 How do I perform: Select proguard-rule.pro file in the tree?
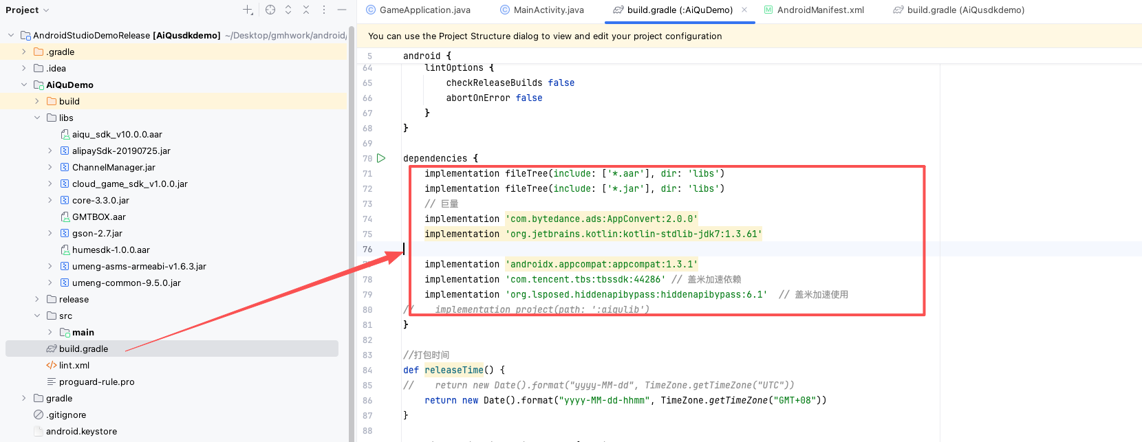[x=96, y=382]
